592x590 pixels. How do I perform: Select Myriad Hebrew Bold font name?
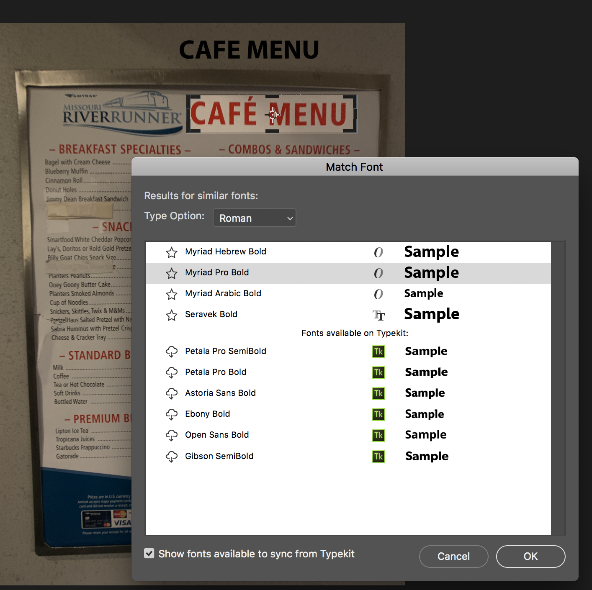(226, 251)
